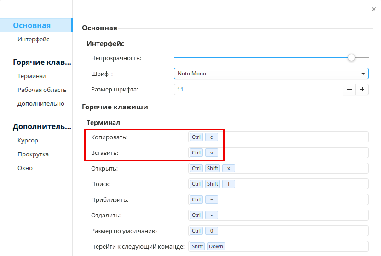Click the Копировать shortcut field

point(278,137)
